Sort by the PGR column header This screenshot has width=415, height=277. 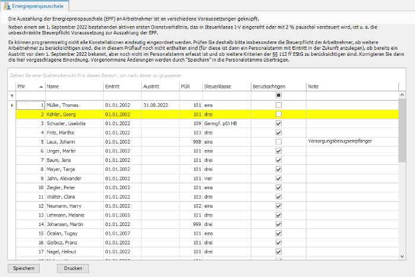(191, 87)
